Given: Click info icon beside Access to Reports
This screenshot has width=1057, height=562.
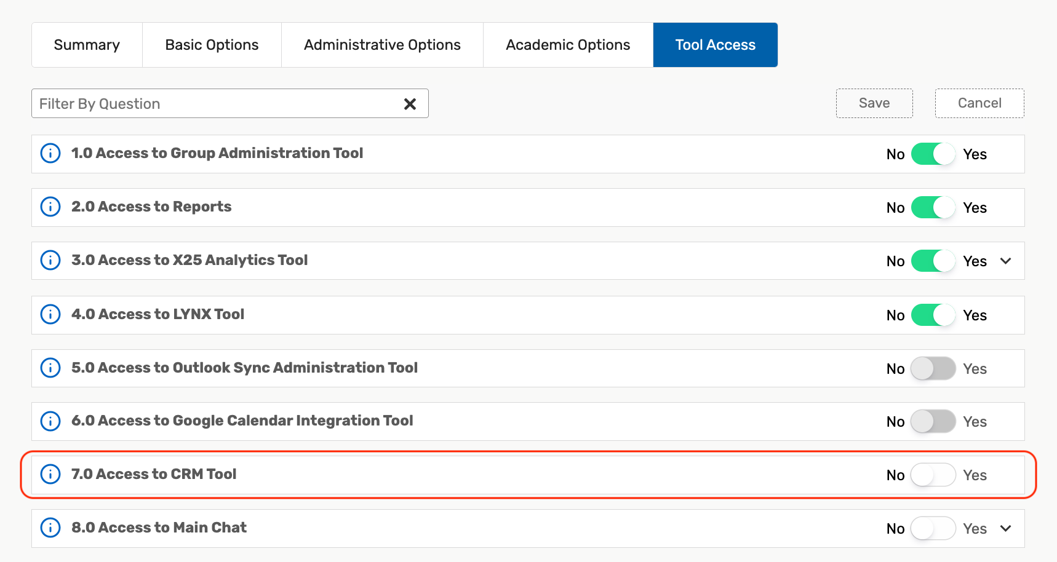Looking at the screenshot, I should click(50, 207).
